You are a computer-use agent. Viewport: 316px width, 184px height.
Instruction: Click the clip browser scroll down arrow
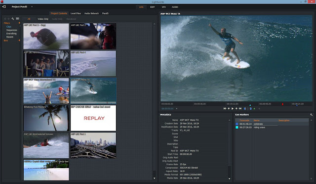point(155,178)
